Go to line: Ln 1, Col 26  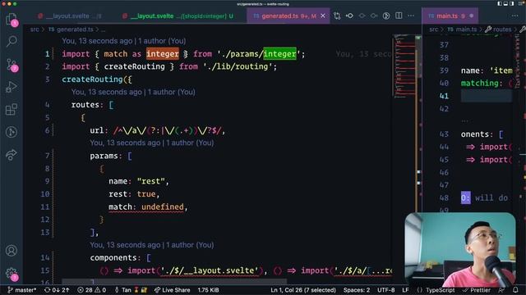pyautogui.click(x=303, y=290)
